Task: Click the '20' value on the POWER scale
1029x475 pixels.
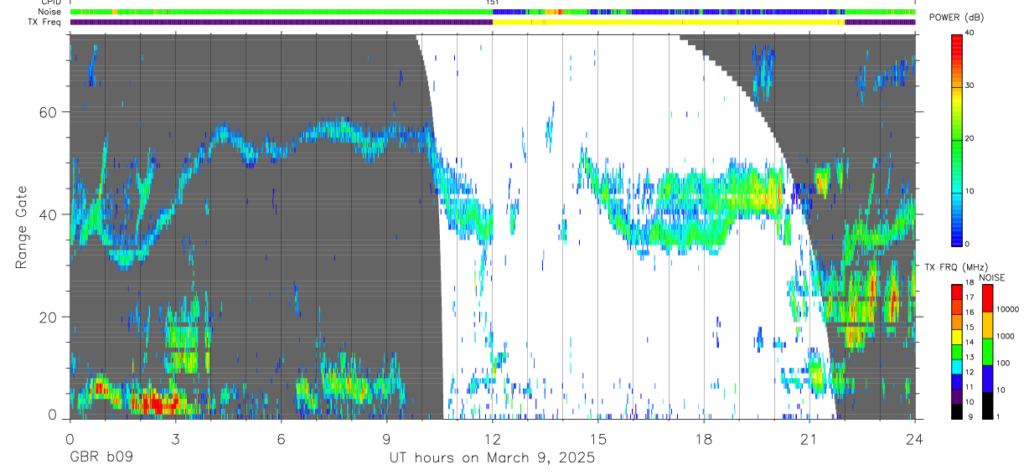Action: (x=971, y=138)
